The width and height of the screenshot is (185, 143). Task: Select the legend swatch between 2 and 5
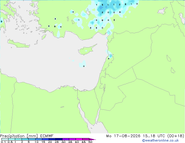click(25, 139)
